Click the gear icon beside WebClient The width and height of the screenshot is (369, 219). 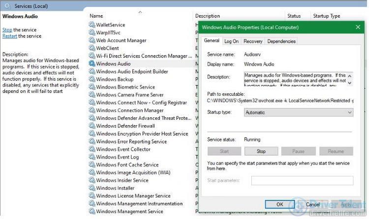pyautogui.click(x=92, y=48)
